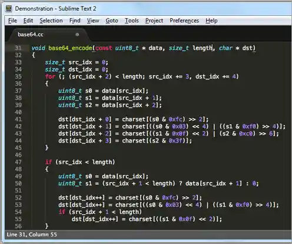The image size is (292, 244).
Task: Click the '?' ternary operator on line 50
Action: click(180, 184)
